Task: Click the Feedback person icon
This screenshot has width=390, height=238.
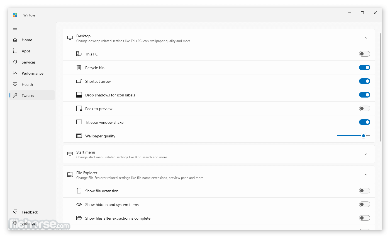Action: pyautogui.click(x=15, y=212)
